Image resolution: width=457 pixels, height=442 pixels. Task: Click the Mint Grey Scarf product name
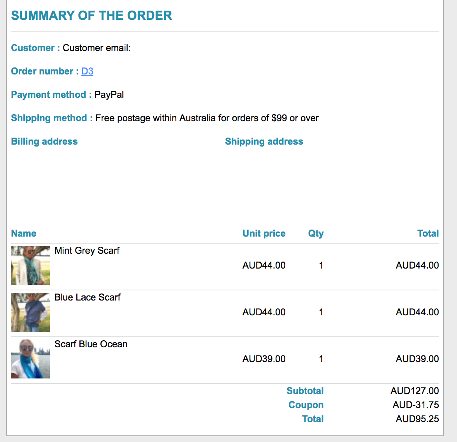point(87,251)
